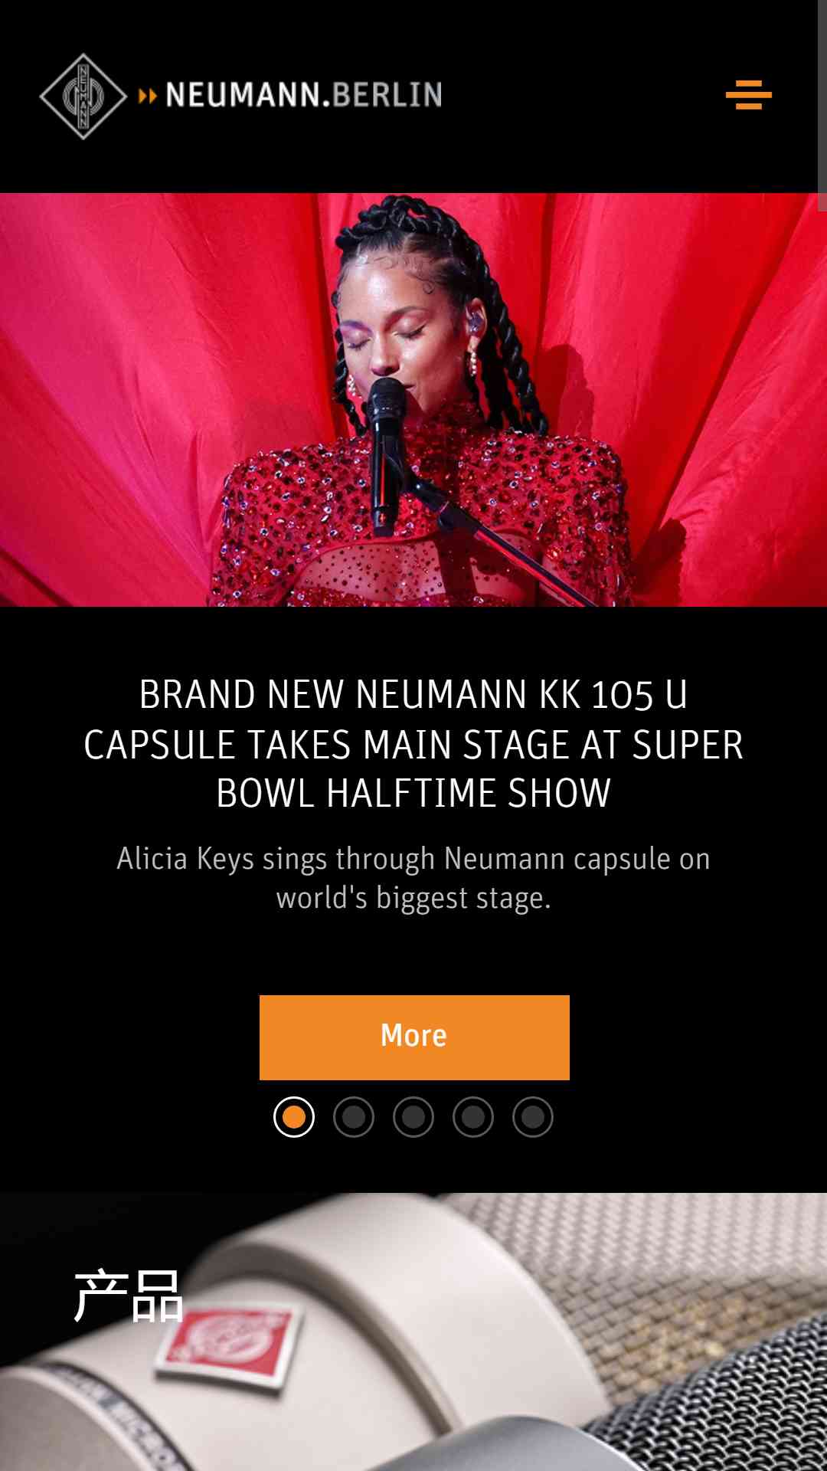Jump to the fifth carousel slide dot
This screenshot has width=827, height=1471.
533,1117
